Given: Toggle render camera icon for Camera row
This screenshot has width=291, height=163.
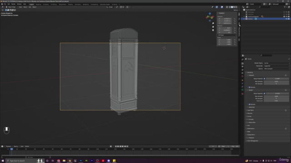Looking at the screenshot, I should tap(289, 19).
